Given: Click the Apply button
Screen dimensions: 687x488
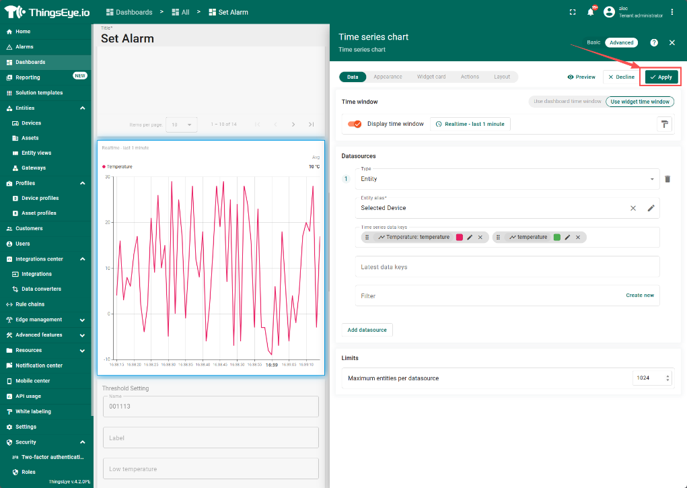Looking at the screenshot, I should [x=661, y=77].
